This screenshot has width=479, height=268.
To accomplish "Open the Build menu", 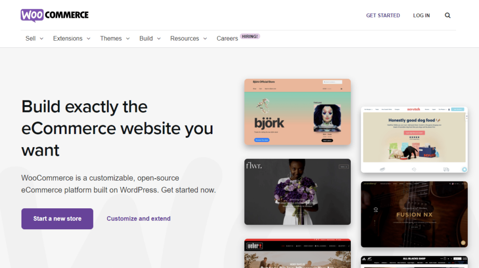I will tap(146, 38).
